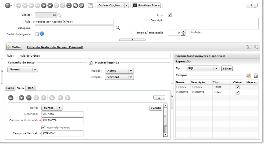The height and width of the screenshot is (144, 264).
Task: Confirm the series with the checkmark icon
Action: 36,98
